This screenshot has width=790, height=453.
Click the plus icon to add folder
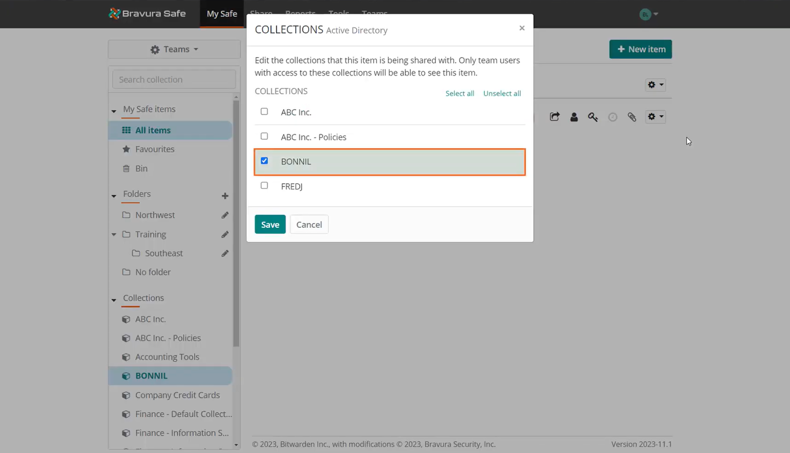(x=225, y=196)
